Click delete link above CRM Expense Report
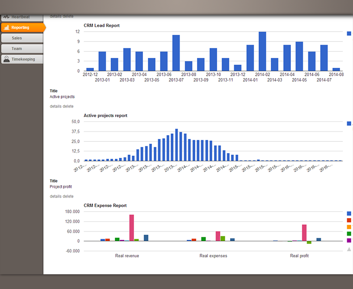The height and width of the screenshot is (289, 353). click(x=68, y=196)
